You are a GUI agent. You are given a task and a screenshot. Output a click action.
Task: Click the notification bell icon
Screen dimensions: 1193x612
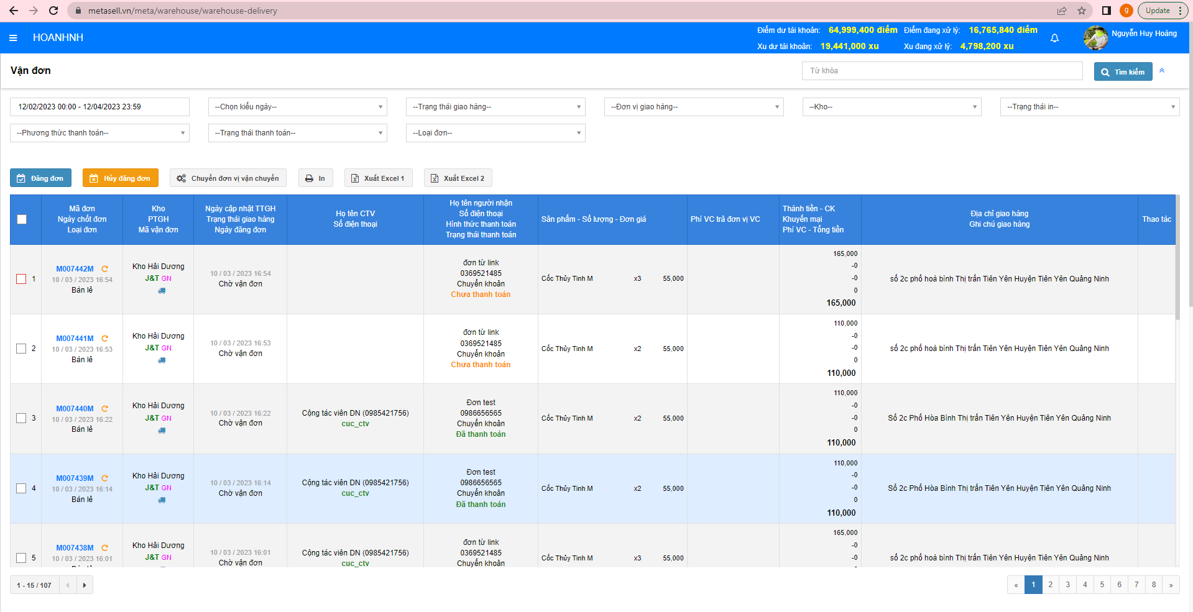pos(1054,39)
